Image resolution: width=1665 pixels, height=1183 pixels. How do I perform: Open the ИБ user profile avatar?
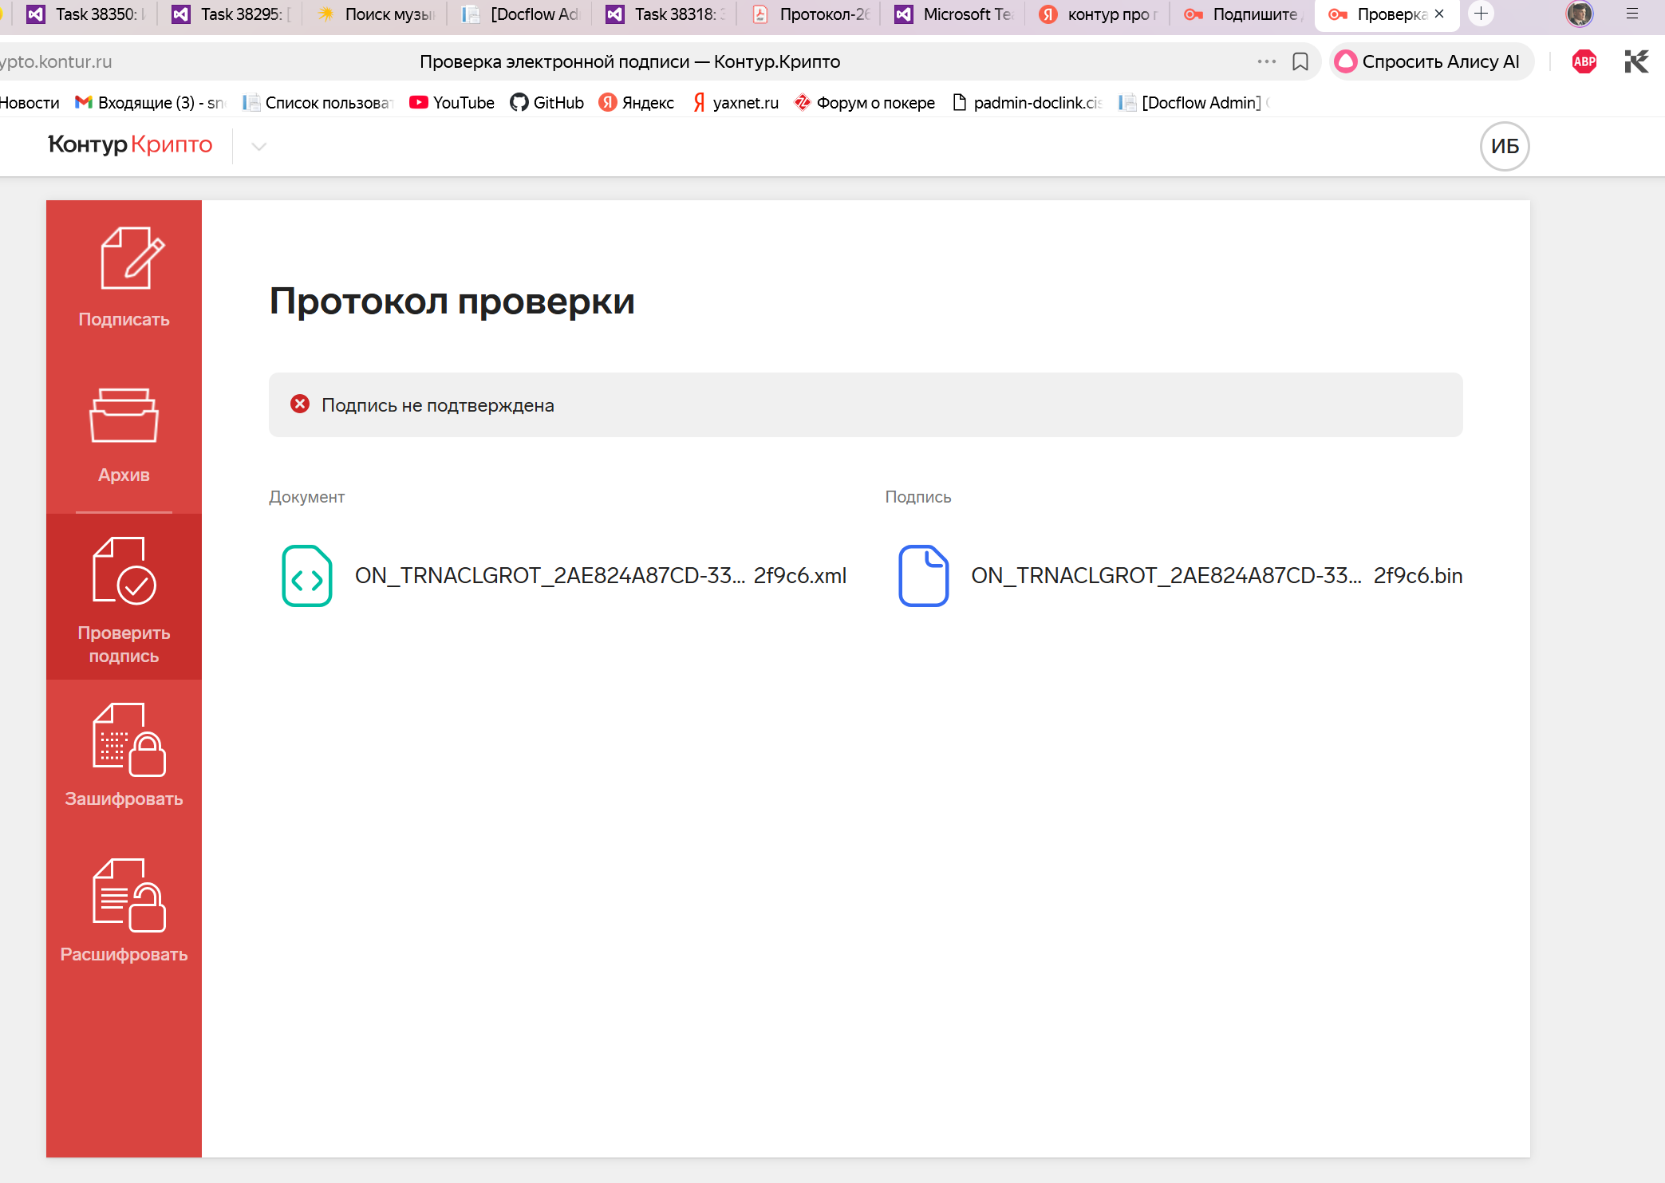[1504, 146]
